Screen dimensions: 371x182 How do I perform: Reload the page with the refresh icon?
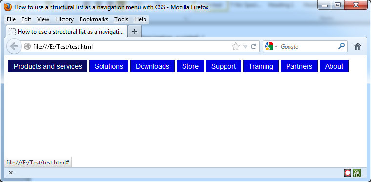(x=254, y=46)
